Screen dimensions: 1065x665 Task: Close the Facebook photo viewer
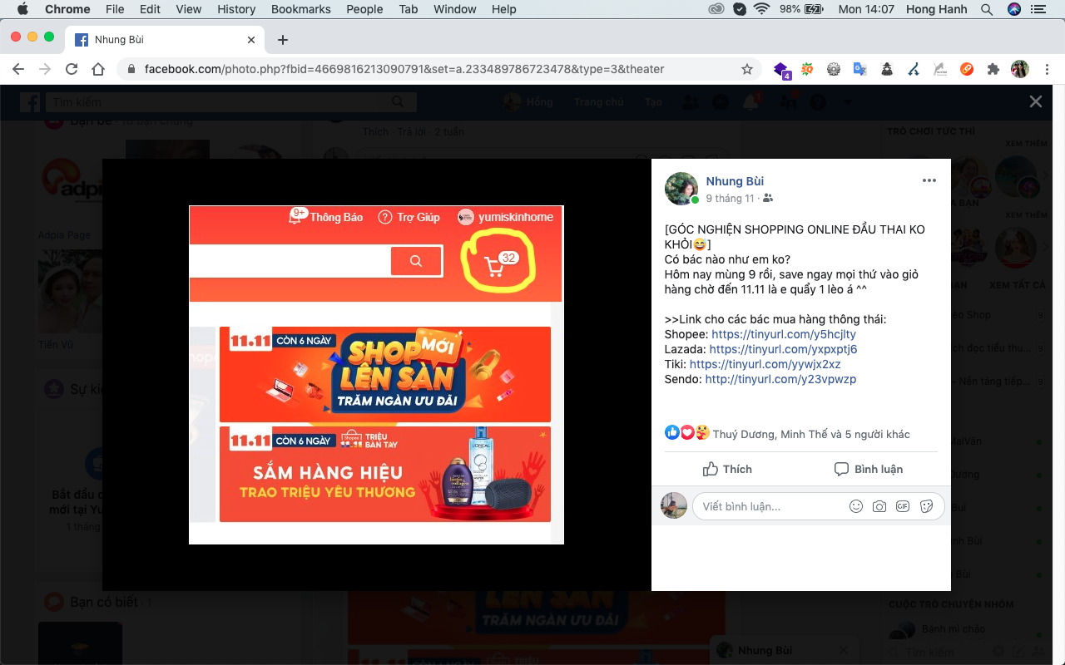coord(1035,101)
